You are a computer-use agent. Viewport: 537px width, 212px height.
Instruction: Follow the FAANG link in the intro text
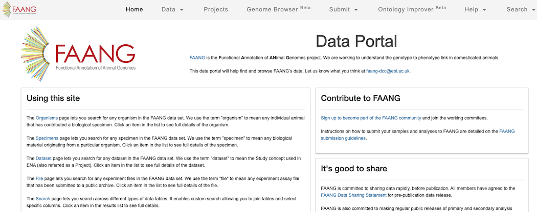(x=197, y=58)
